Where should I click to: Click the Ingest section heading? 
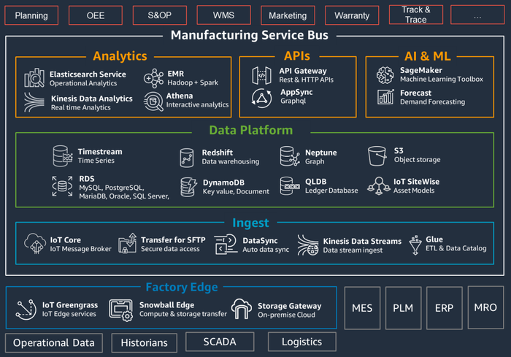(250, 223)
